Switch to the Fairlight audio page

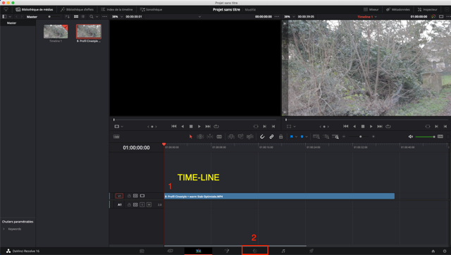[283, 251]
